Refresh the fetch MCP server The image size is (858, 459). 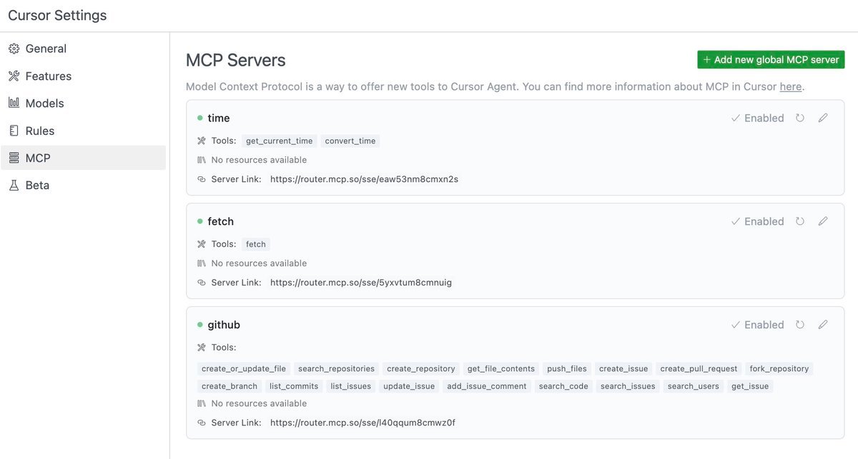click(x=800, y=221)
